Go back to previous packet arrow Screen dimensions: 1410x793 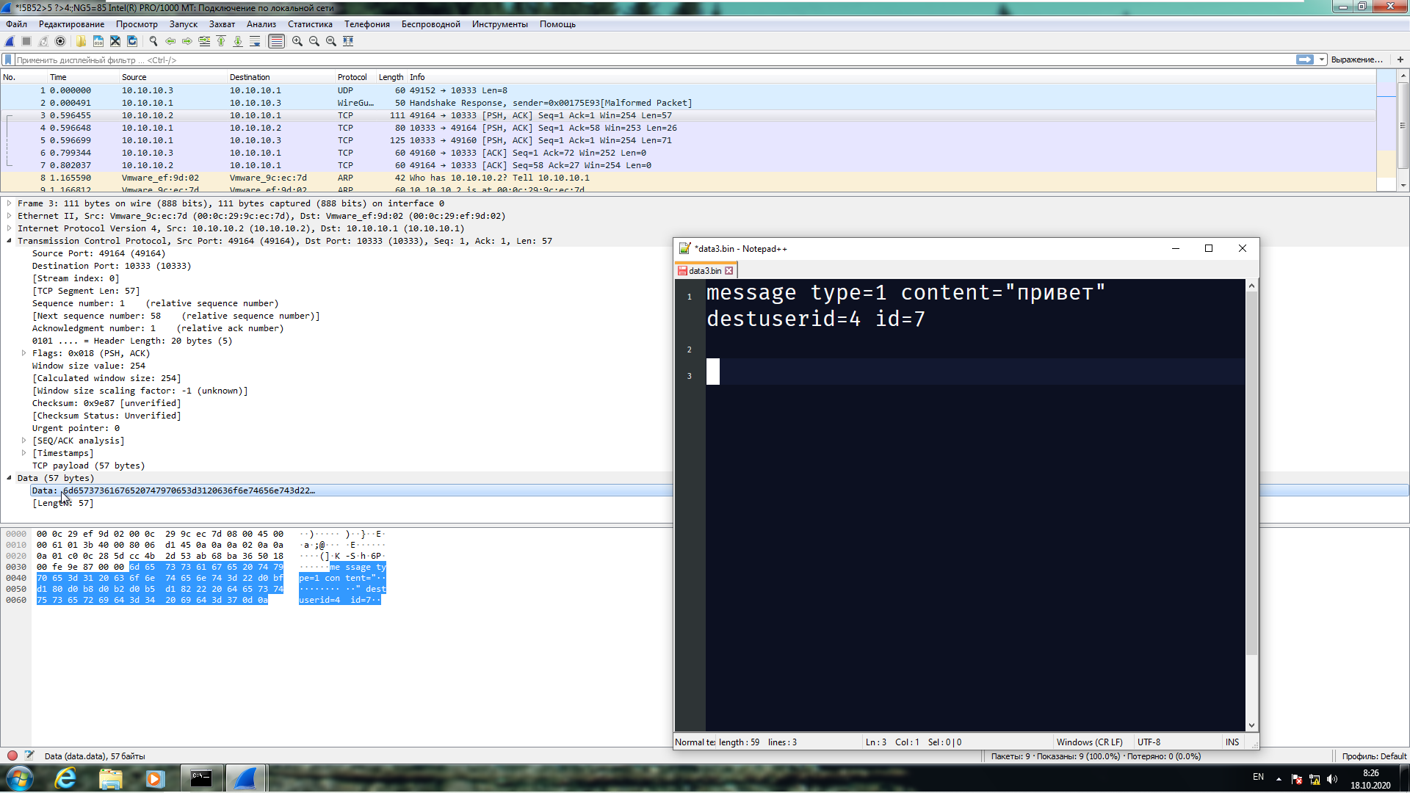[x=170, y=41]
